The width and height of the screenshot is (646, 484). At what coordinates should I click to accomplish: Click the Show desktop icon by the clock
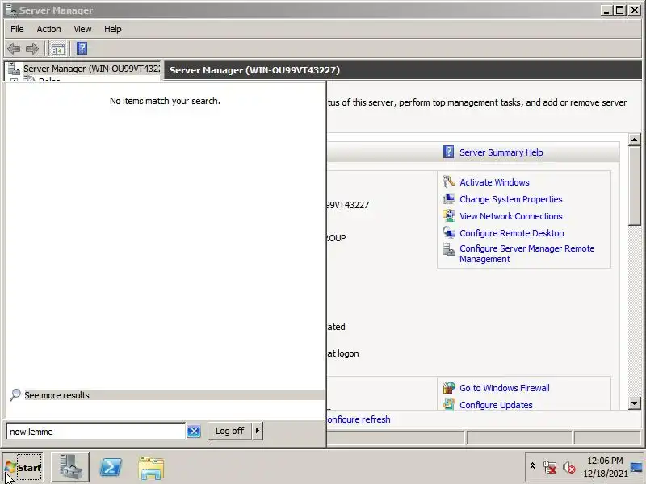point(636,468)
